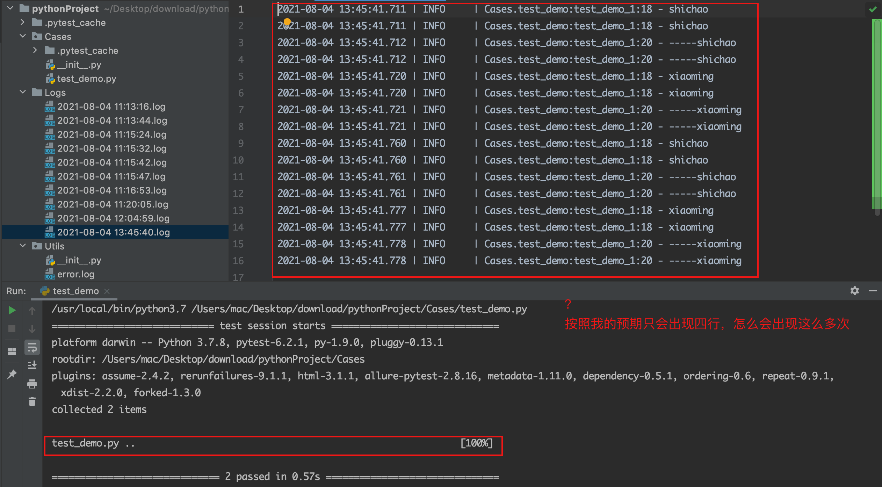The image size is (882, 487).
Task: Click the green inspections checkmark indicator
Action: (x=873, y=10)
